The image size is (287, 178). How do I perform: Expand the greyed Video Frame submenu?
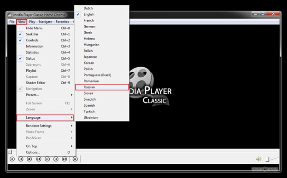coord(45,132)
